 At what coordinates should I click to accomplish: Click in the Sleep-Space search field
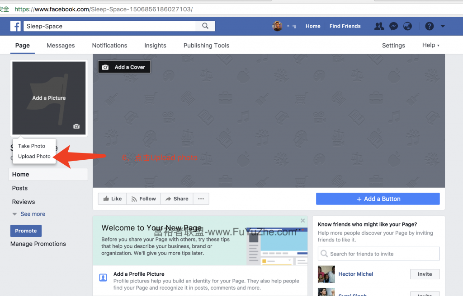[x=109, y=26]
